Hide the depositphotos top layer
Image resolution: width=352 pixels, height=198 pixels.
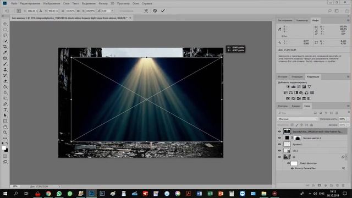(x=279, y=131)
